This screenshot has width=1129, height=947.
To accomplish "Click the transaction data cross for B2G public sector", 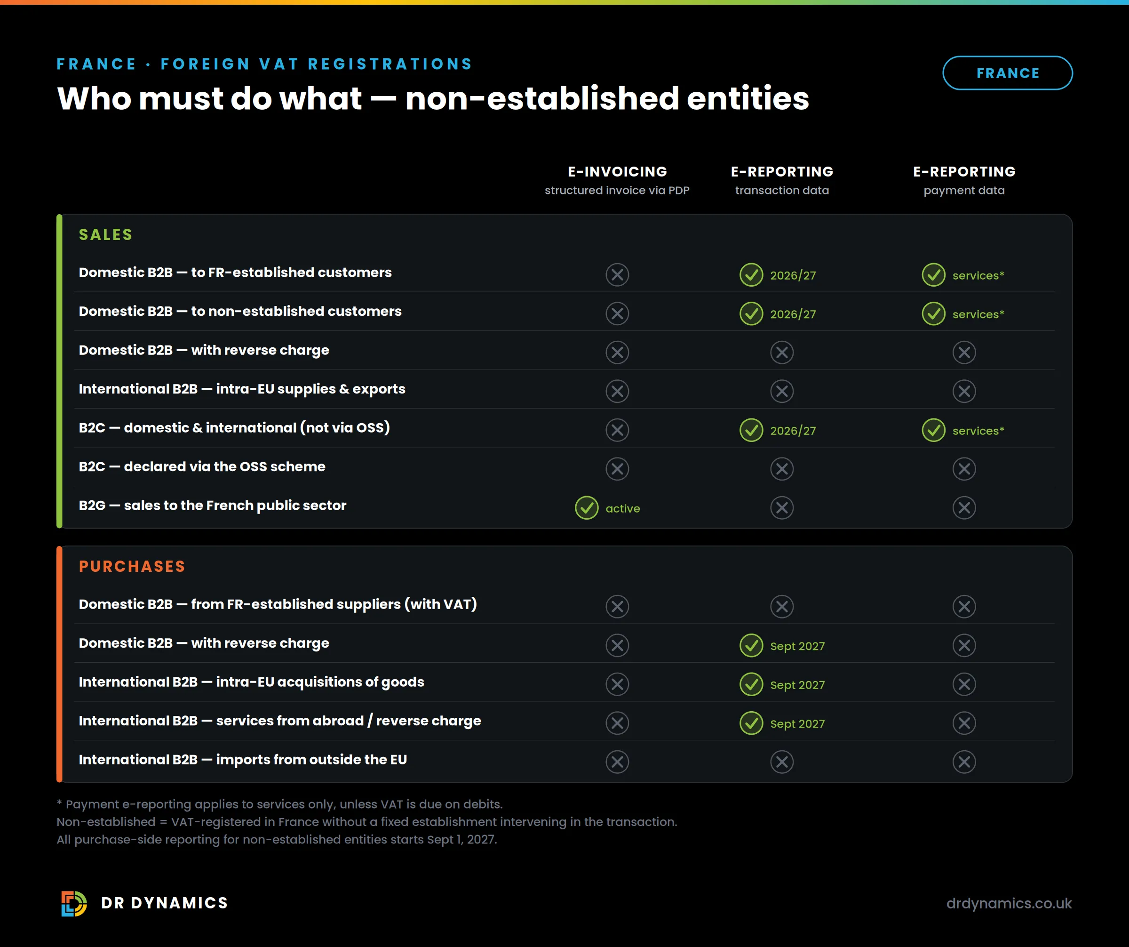I will [x=782, y=508].
